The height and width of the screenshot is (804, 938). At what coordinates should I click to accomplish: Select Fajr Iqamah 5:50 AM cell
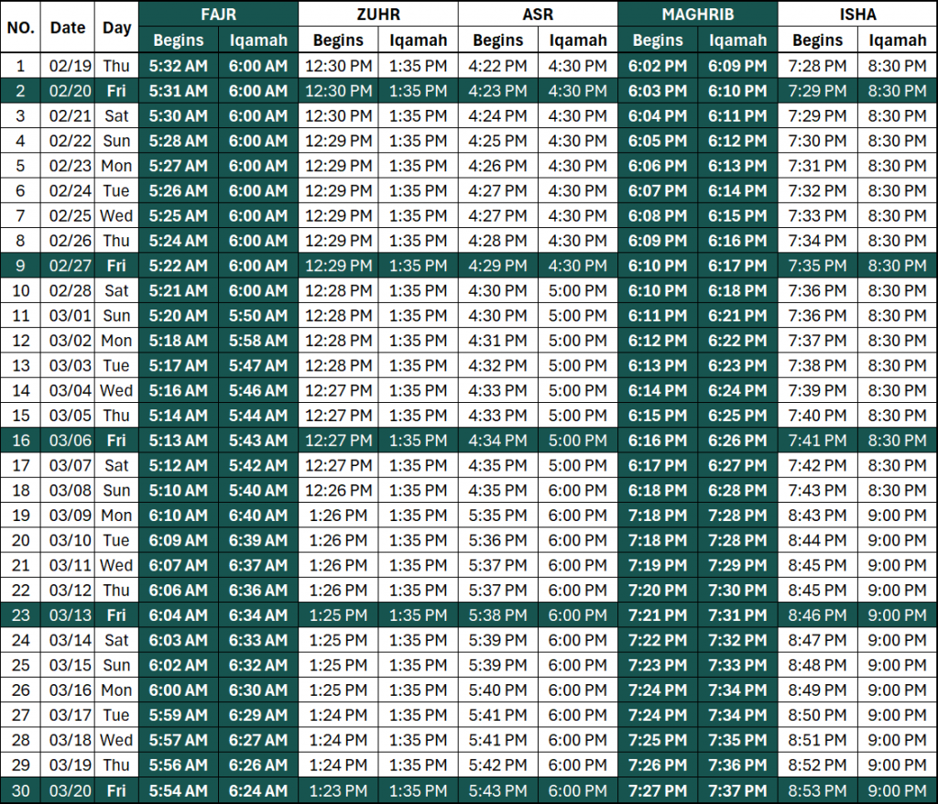258,316
